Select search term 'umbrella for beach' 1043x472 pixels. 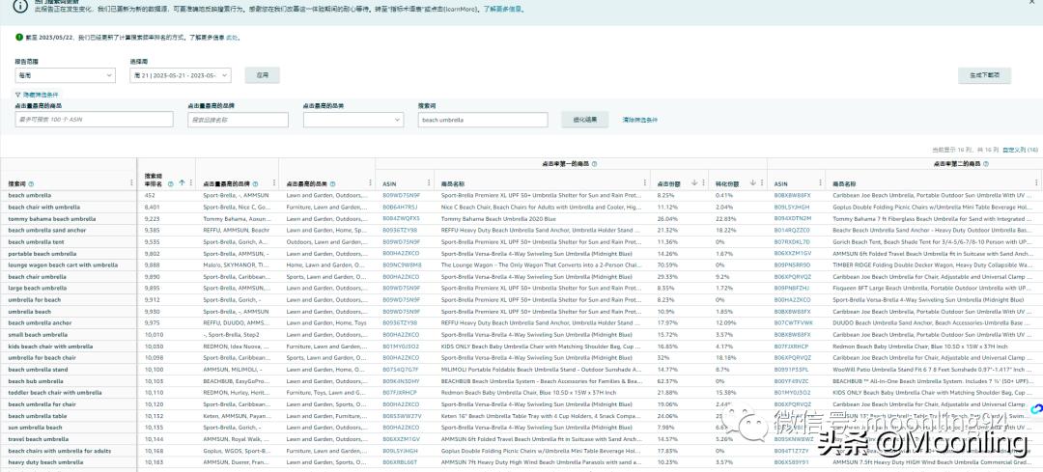pyautogui.click(x=34, y=300)
